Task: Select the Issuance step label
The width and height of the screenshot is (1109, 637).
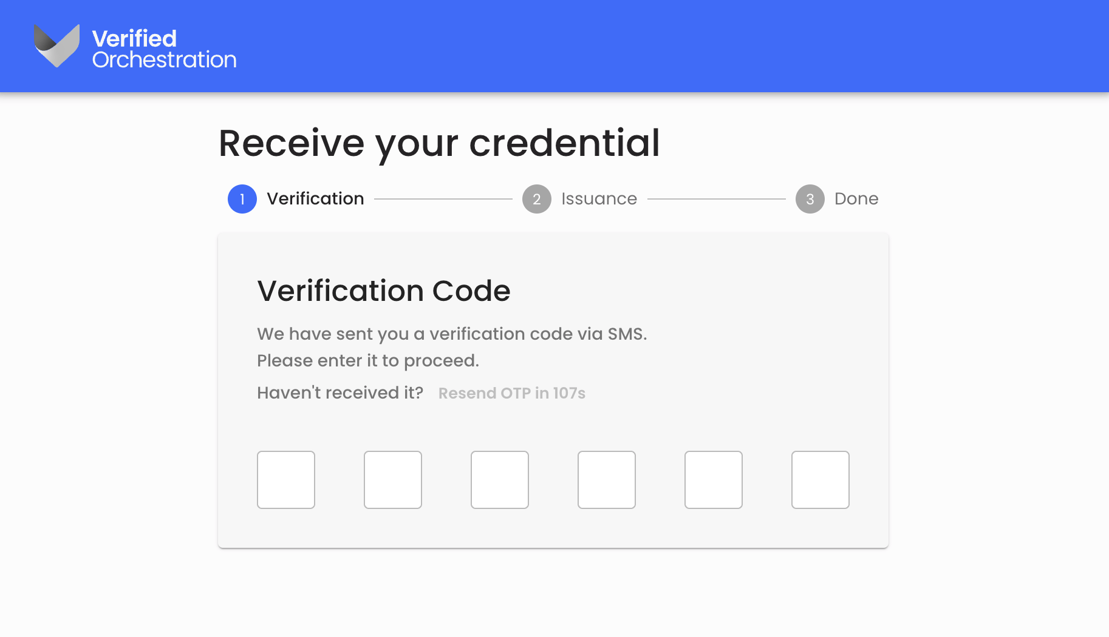Action: click(x=599, y=198)
